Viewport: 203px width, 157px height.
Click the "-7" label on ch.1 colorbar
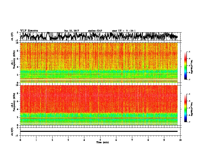[x=189, y=80]
